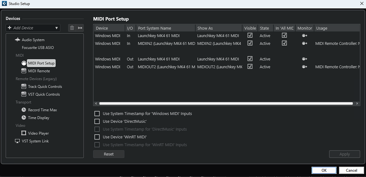This screenshot has height=177, width=366.
Task: Click the Port System Name column header
Action: click(x=166, y=28)
